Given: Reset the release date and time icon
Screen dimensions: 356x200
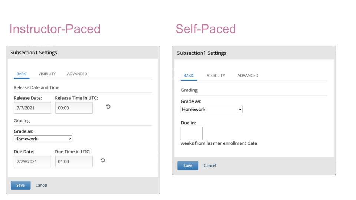Looking at the screenshot, I should 108,107.
